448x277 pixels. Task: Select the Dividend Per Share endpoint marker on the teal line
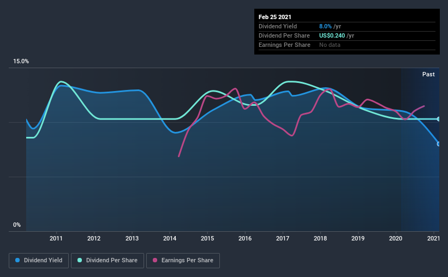(x=438, y=119)
